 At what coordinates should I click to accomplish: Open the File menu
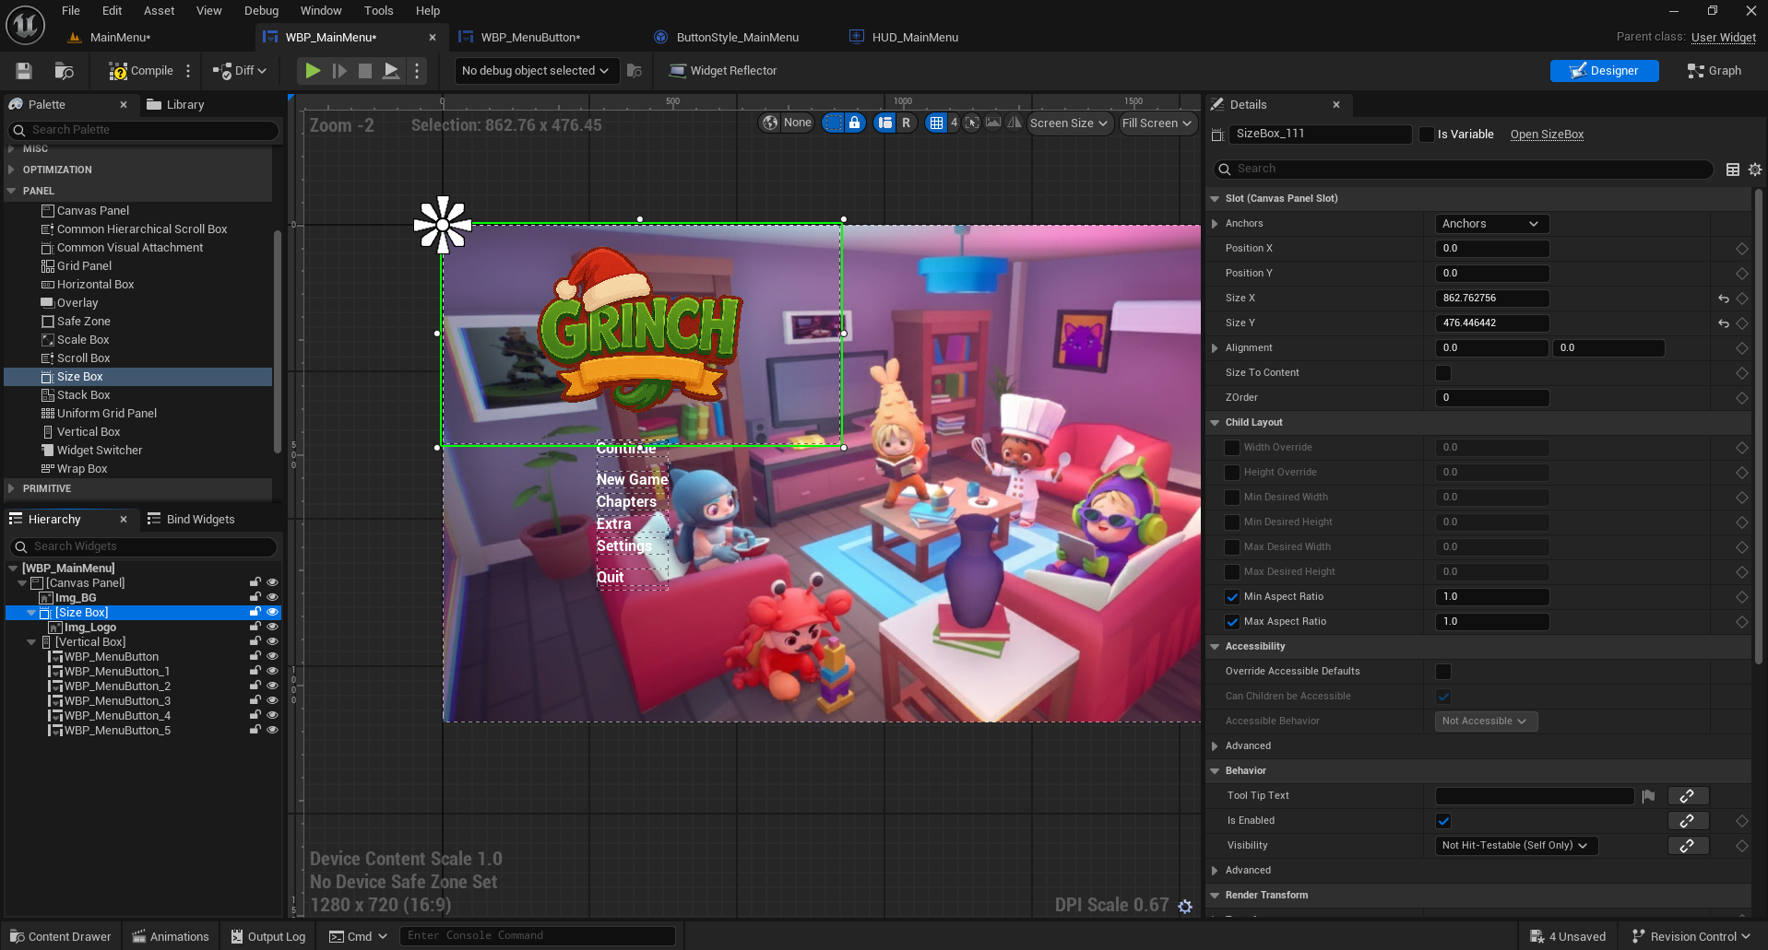tap(71, 11)
